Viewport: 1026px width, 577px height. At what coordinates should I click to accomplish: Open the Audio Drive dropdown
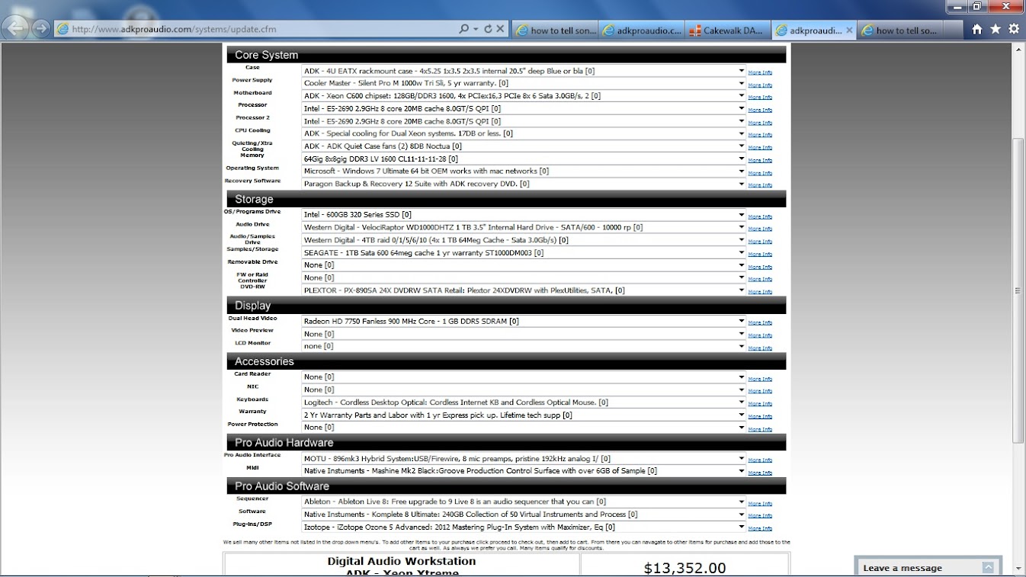click(523, 227)
